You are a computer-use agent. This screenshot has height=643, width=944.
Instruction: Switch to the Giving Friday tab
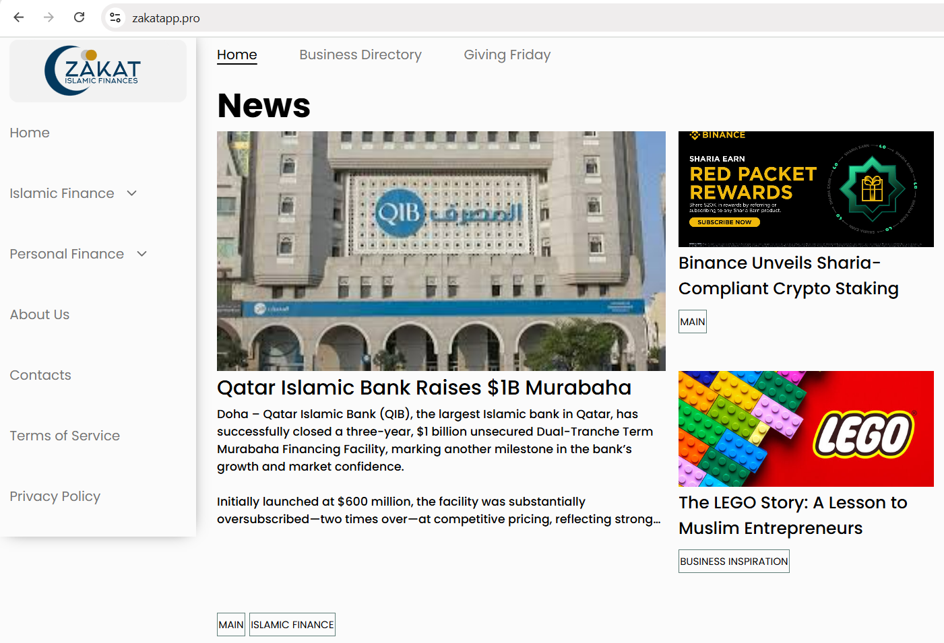[507, 55]
